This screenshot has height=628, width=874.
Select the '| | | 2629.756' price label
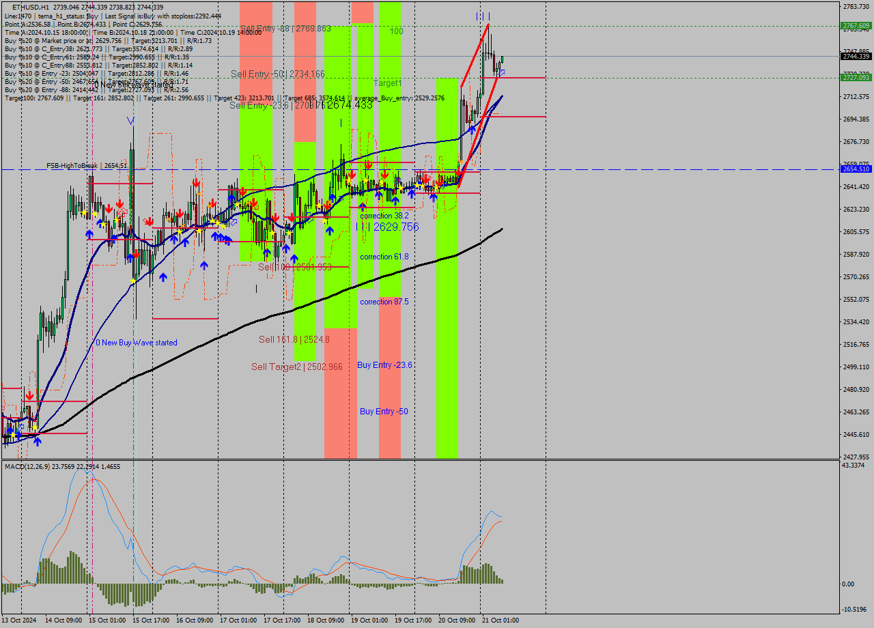click(x=388, y=227)
